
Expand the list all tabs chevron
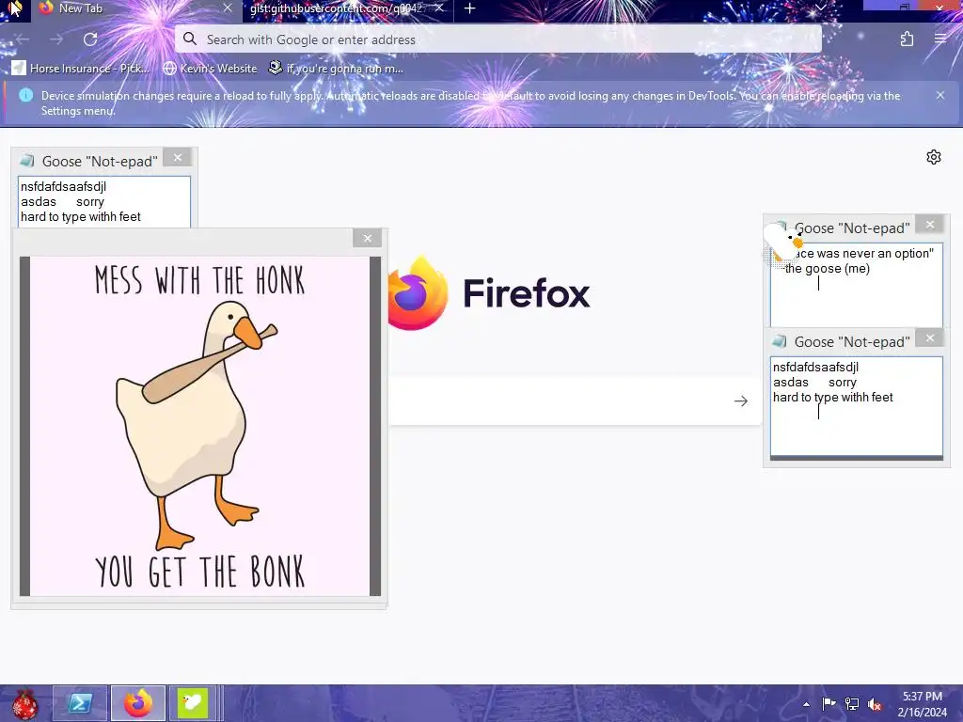click(x=820, y=8)
